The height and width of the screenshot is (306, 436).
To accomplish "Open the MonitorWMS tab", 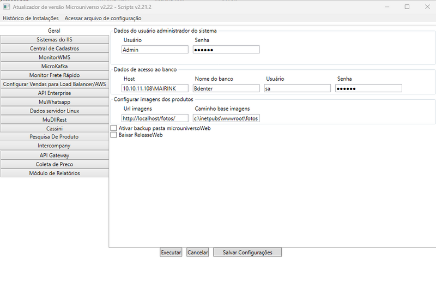I will pyautogui.click(x=55, y=57).
